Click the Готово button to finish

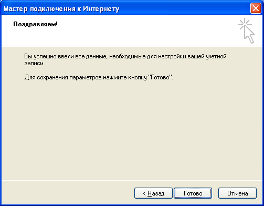click(x=193, y=193)
